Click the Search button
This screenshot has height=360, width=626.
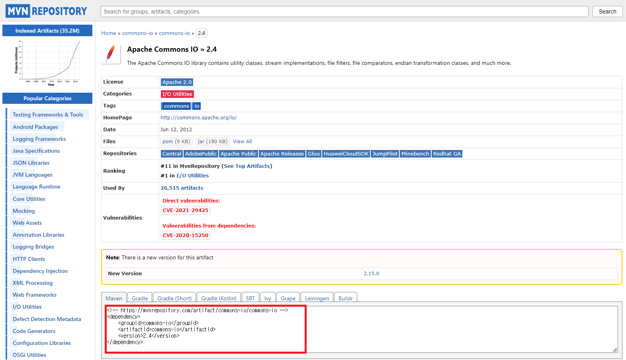point(607,12)
